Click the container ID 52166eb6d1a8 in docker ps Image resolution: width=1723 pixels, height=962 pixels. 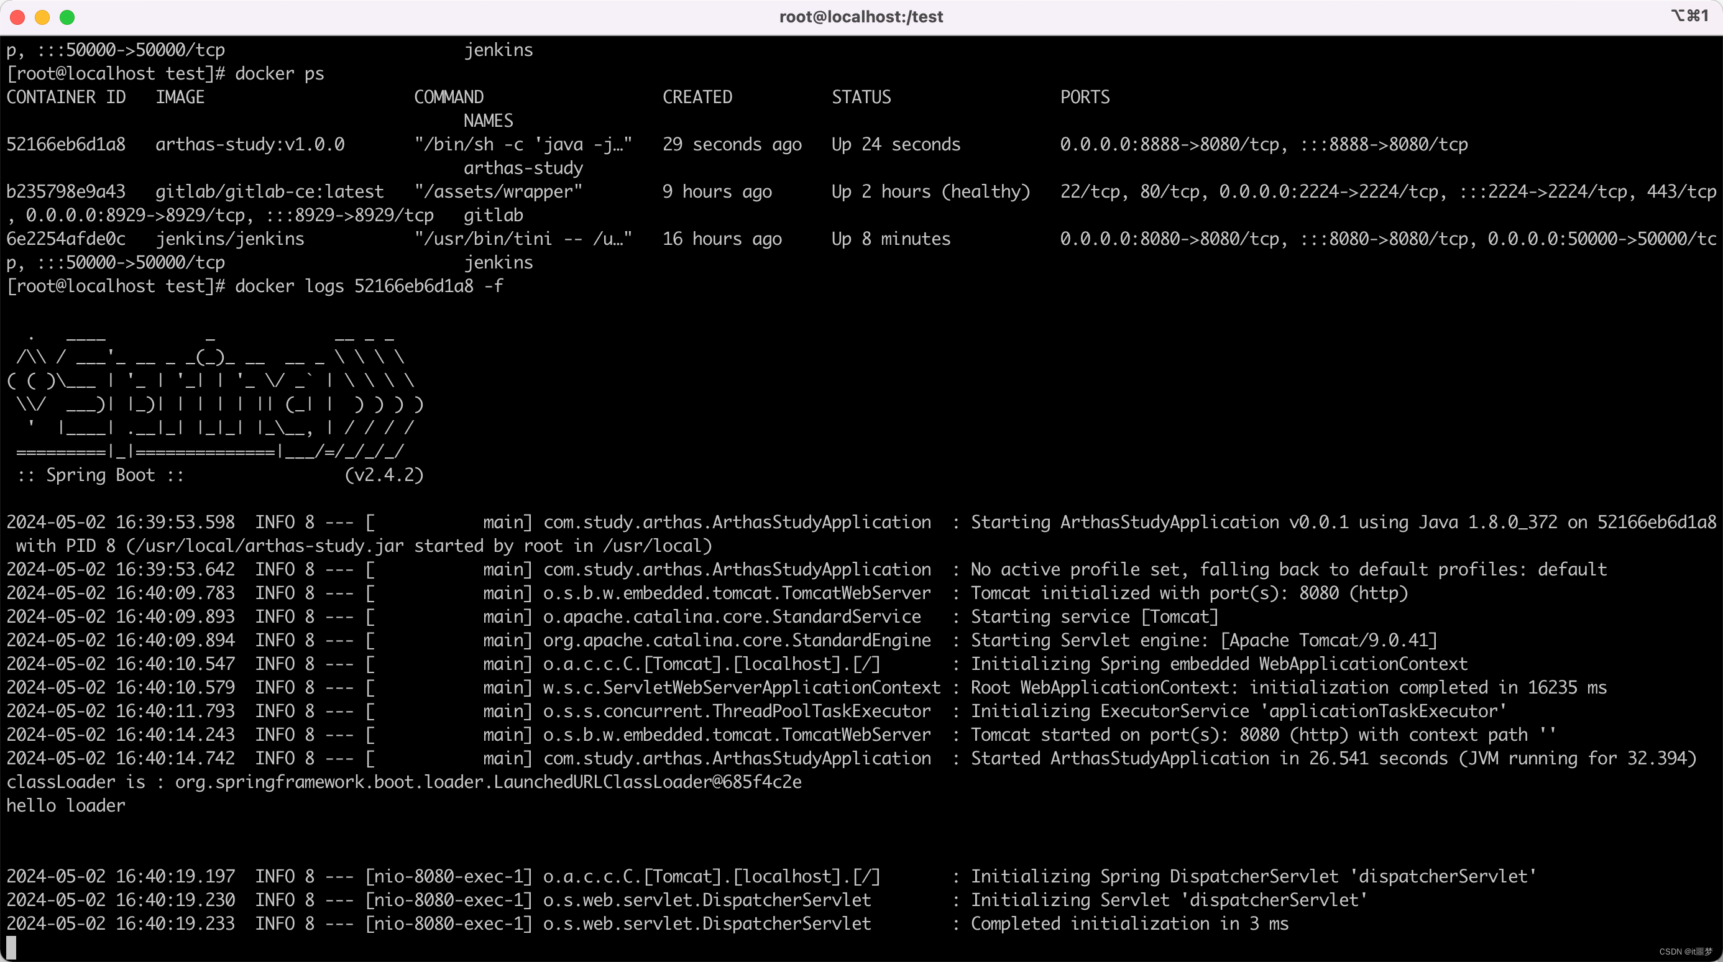coord(67,144)
